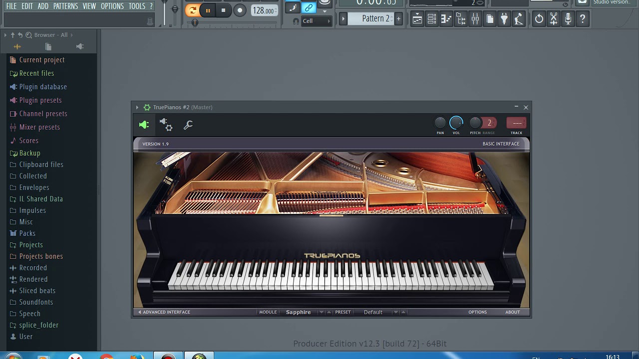Image resolution: width=639 pixels, height=359 pixels.
Task: Toggle the blue link button in toolbar
Action: click(x=309, y=7)
